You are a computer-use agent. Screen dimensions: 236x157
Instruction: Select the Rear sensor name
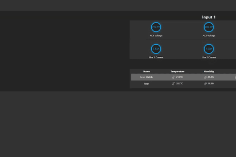[x=146, y=84]
